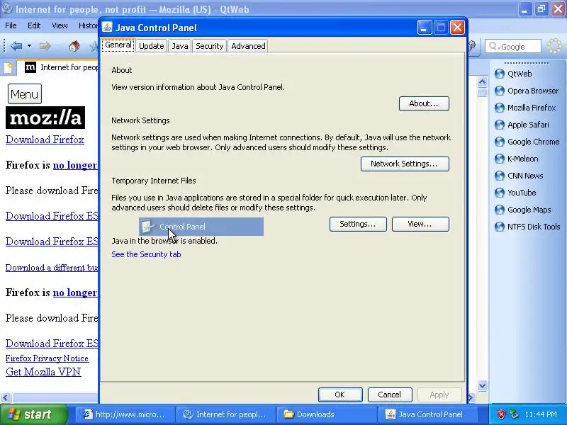Screen dimensions: 567x425
Task: Click the View... button
Action: [420, 224]
